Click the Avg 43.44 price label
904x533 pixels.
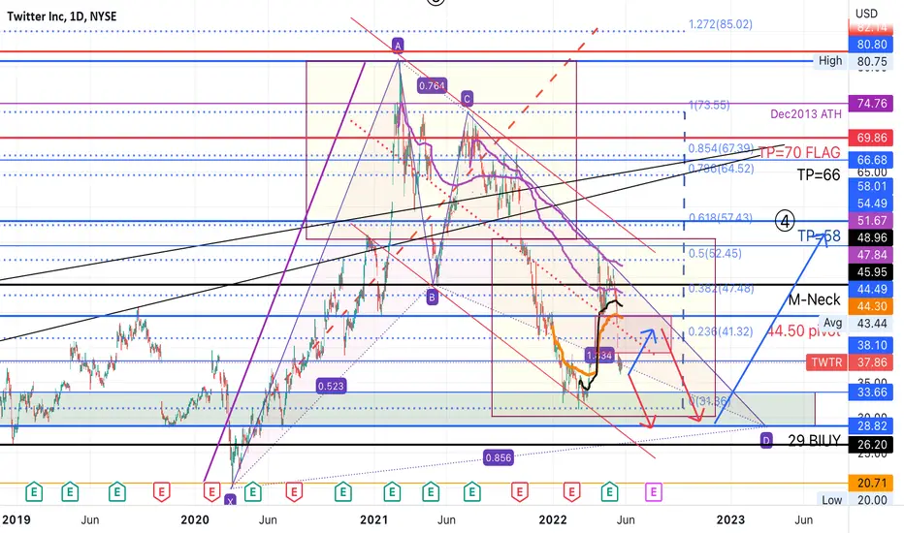855,324
